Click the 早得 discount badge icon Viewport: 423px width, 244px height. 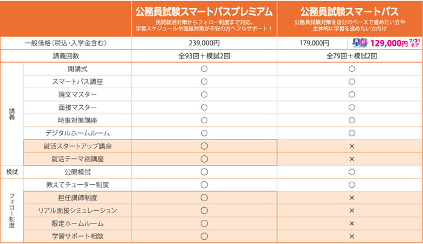(x=360, y=43)
